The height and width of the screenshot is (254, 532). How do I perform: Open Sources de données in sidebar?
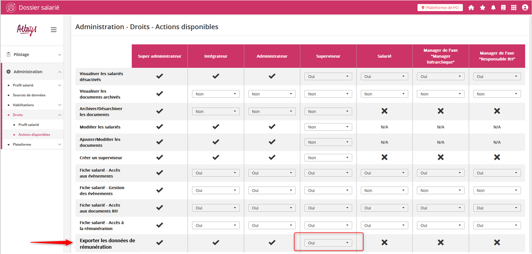click(x=29, y=95)
